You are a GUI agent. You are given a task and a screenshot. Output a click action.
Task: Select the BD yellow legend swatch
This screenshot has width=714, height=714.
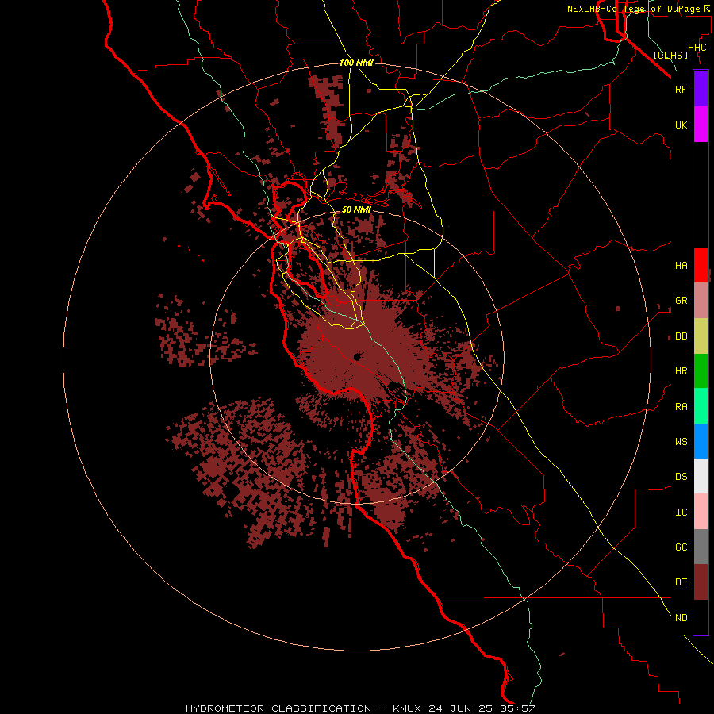click(x=701, y=336)
